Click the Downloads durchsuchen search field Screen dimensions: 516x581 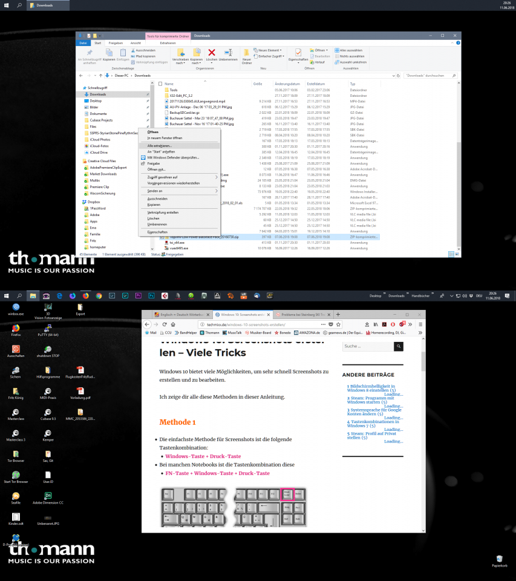tap(430, 76)
